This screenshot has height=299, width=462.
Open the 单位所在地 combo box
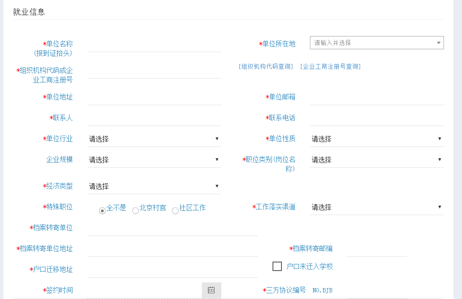click(x=377, y=43)
